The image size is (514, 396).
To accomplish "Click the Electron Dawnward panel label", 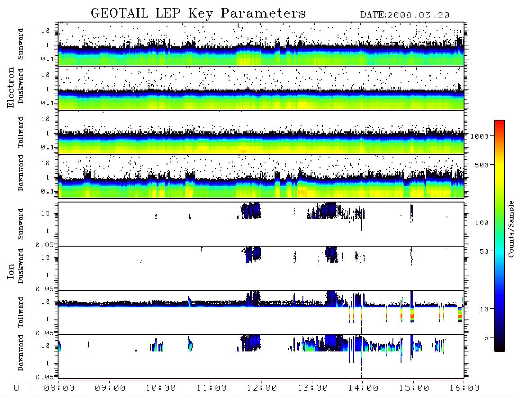I will click(21, 173).
